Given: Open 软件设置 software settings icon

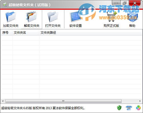Looking at the screenshot, I should click(x=76, y=17).
